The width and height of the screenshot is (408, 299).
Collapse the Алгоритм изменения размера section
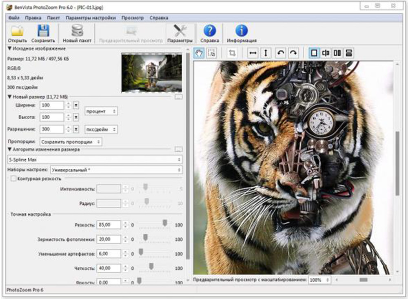[x=10, y=149]
